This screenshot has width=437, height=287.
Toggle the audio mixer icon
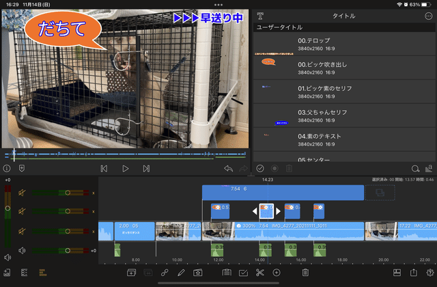coord(42,273)
